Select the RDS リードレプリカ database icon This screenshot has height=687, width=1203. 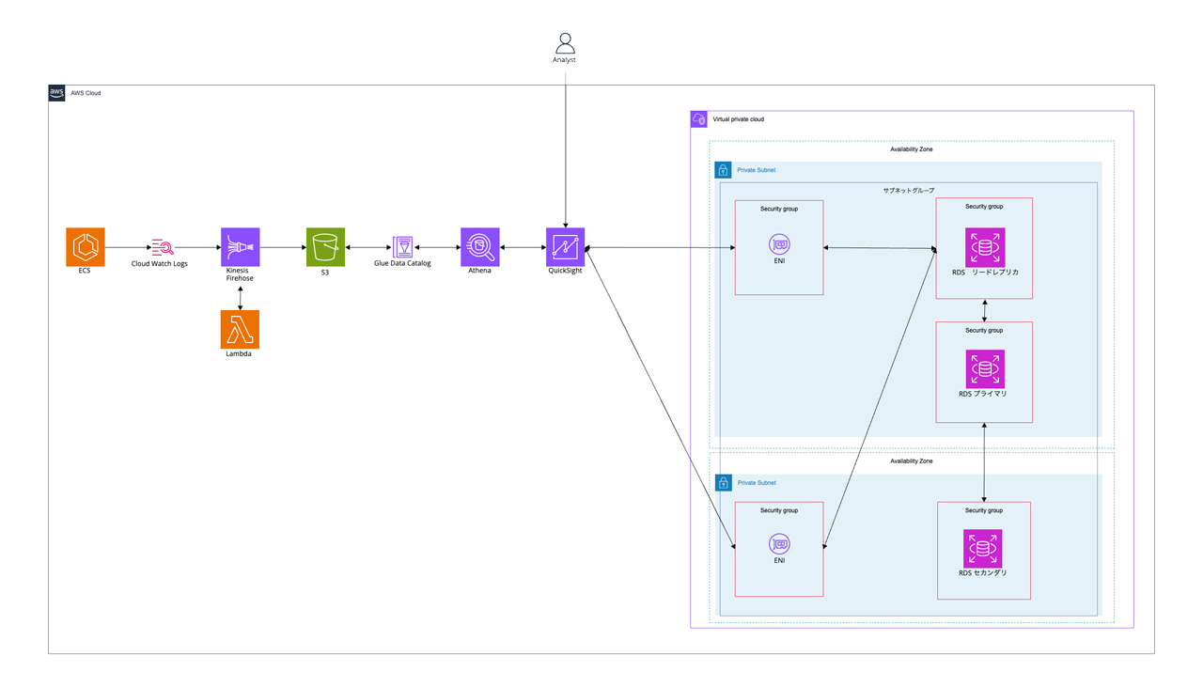click(985, 247)
